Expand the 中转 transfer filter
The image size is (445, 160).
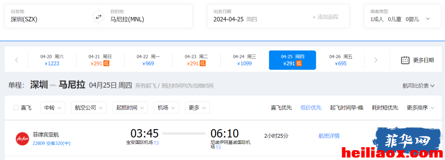[53, 108]
